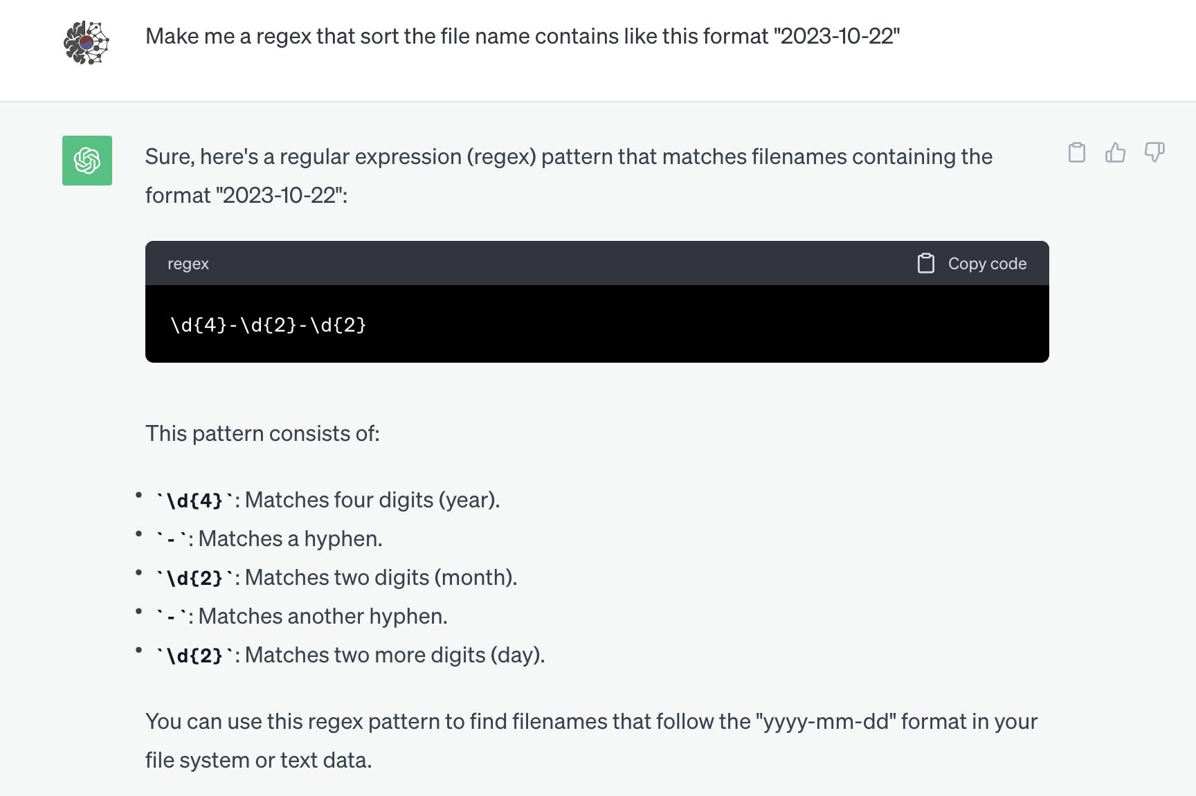Click the "regex" language label
1196x796 pixels.
point(188,264)
